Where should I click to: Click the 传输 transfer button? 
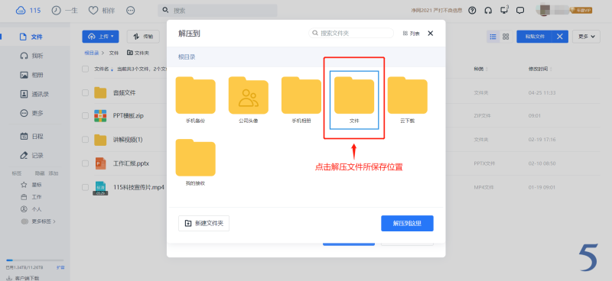pyautogui.click(x=143, y=37)
